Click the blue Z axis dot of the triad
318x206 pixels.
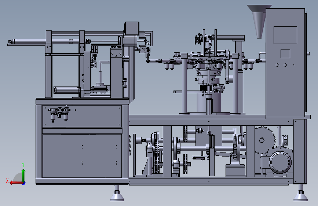tap(24, 183)
